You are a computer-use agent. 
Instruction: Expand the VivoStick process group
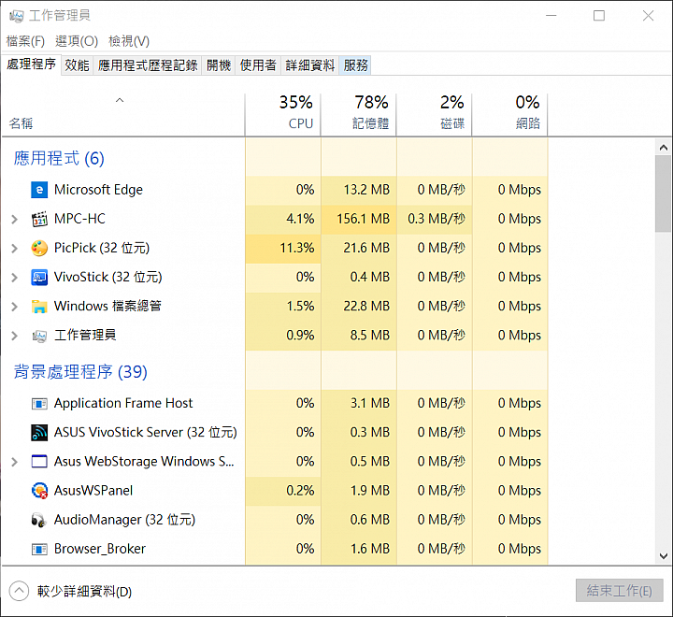tap(14, 278)
